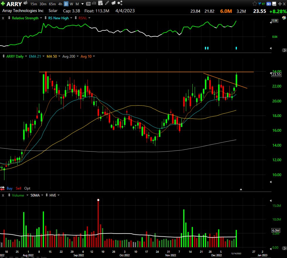The image size is (287, 258).
Task: Open the text-size T template icon
Action: 89,4
